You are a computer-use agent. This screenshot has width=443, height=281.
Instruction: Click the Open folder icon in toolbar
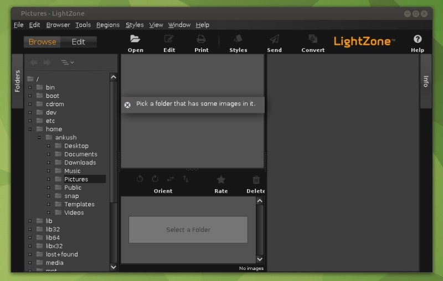pyautogui.click(x=135, y=39)
